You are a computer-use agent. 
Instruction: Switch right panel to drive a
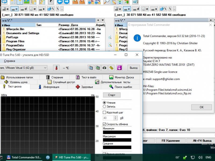118,9
